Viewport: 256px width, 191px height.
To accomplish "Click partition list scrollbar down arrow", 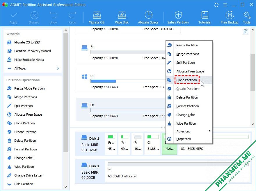I will pyautogui.click(x=253, y=124).
